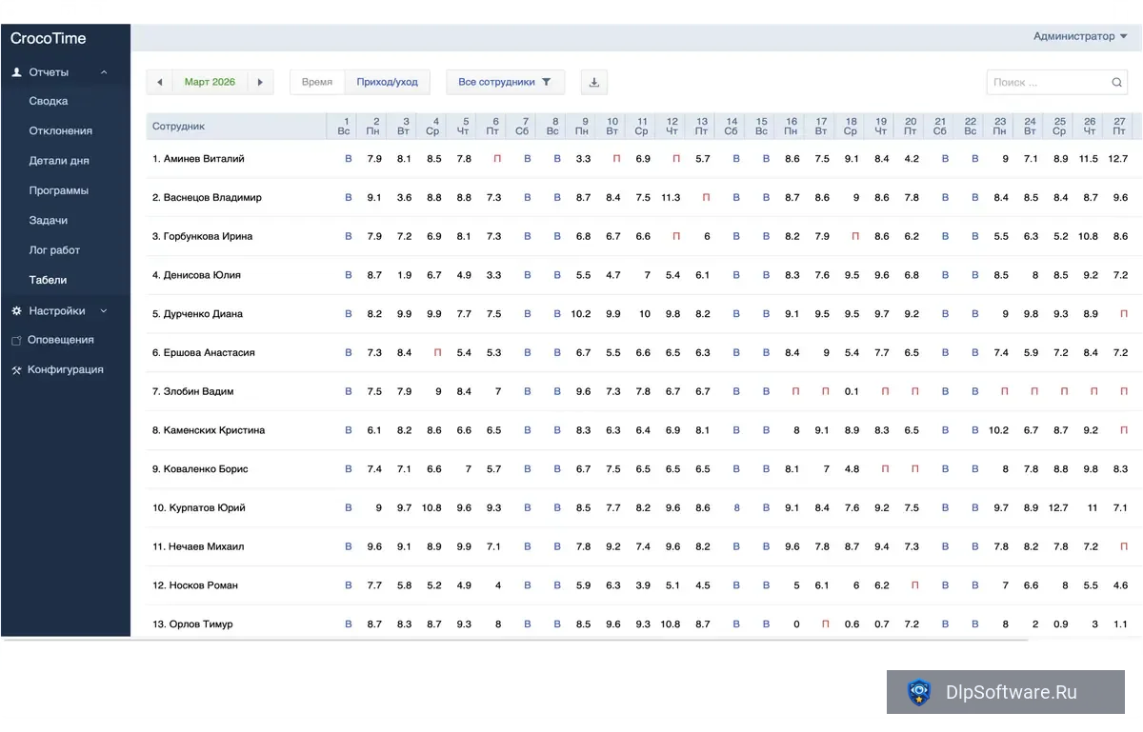Screen dimensions: 1143x732
Task: Select employee Васнецов Владимир
Action: [x=207, y=198]
